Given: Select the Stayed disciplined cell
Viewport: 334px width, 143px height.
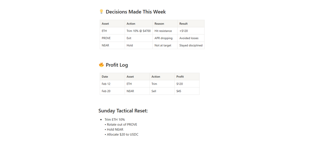Looking at the screenshot, I should tap(191, 45).
